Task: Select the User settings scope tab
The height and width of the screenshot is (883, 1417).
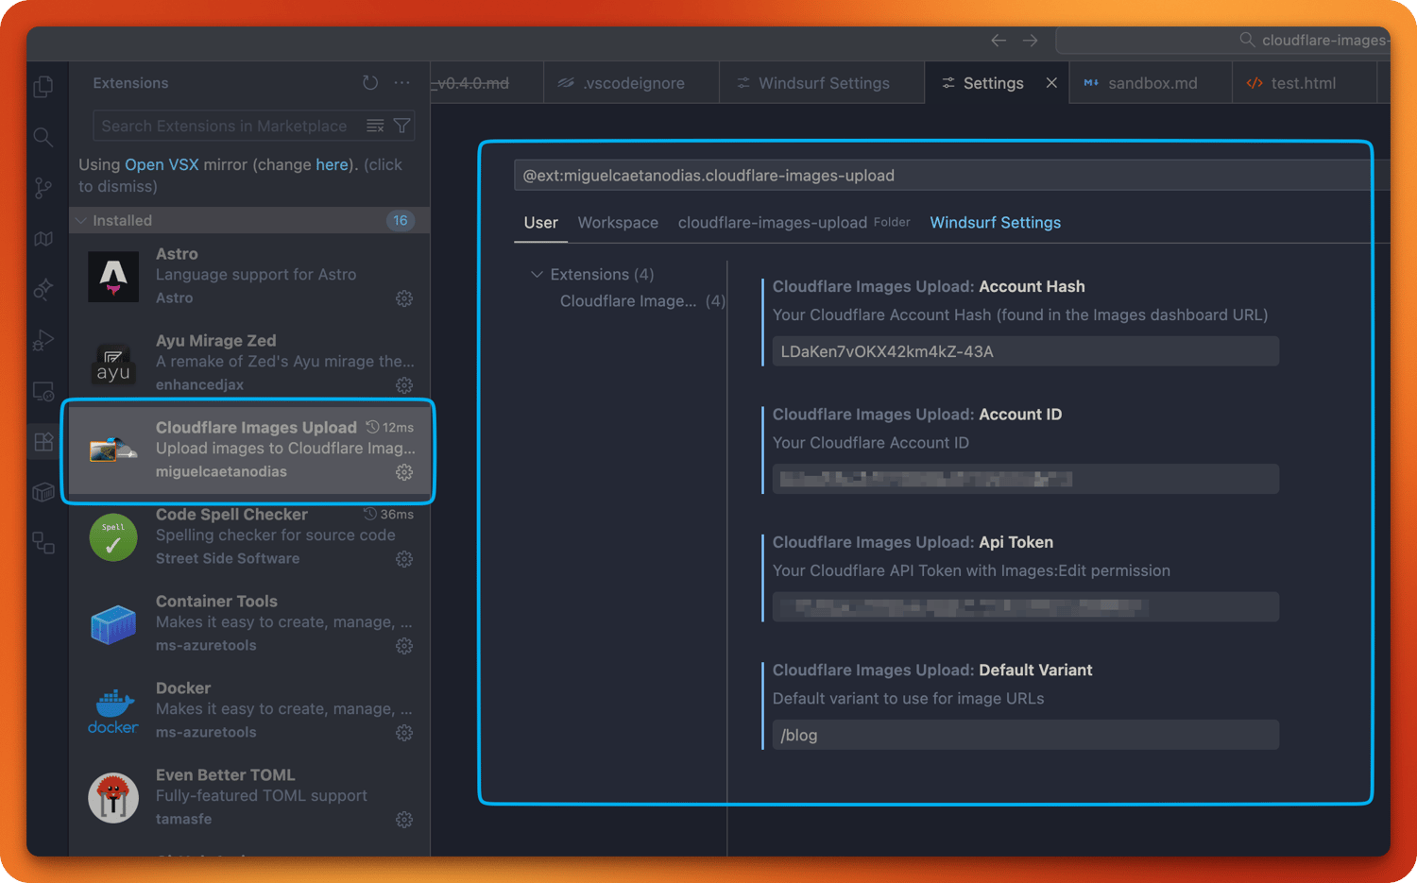Action: 541,223
